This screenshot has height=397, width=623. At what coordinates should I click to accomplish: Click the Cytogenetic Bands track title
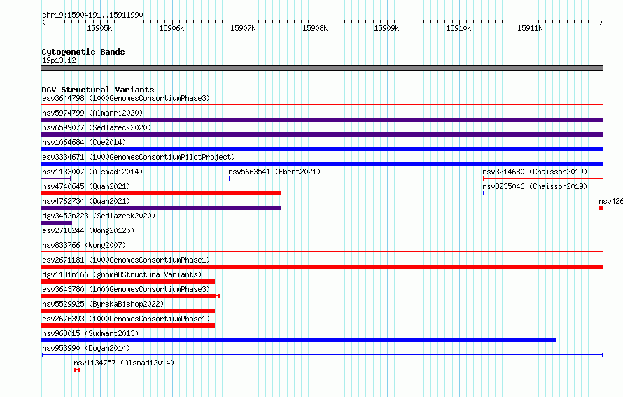tap(83, 52)
